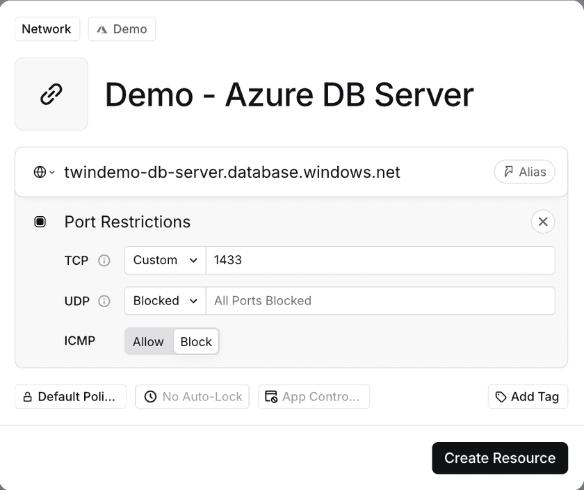Set ICMP to Block
The height and width of the screenshot is (490, 584).
(196, 341)
